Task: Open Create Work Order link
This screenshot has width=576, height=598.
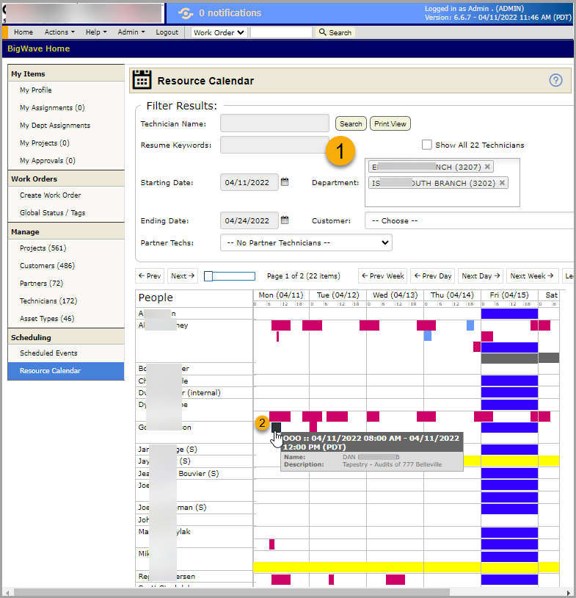Action: pos(51,195)
